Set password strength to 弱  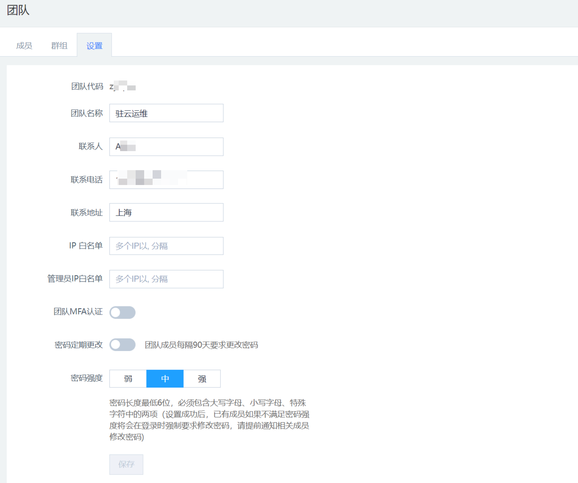click(x=128, y=379)
